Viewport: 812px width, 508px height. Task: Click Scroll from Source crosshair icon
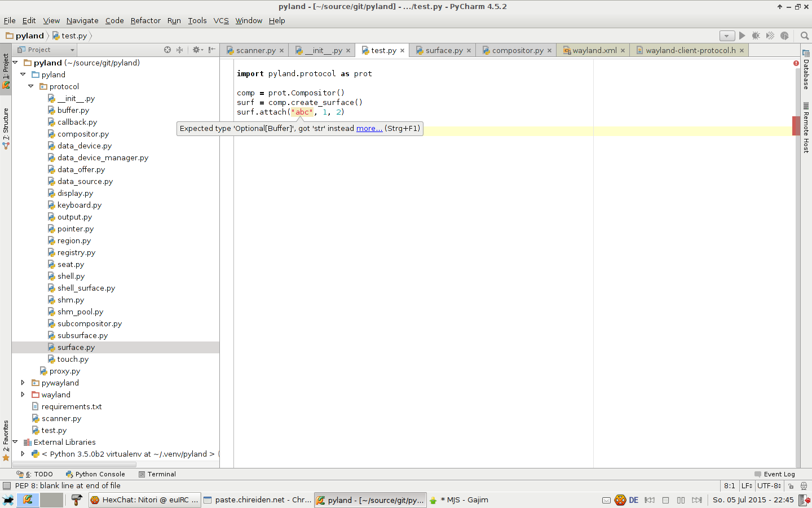pyautogui.click(x=167, y=50)
